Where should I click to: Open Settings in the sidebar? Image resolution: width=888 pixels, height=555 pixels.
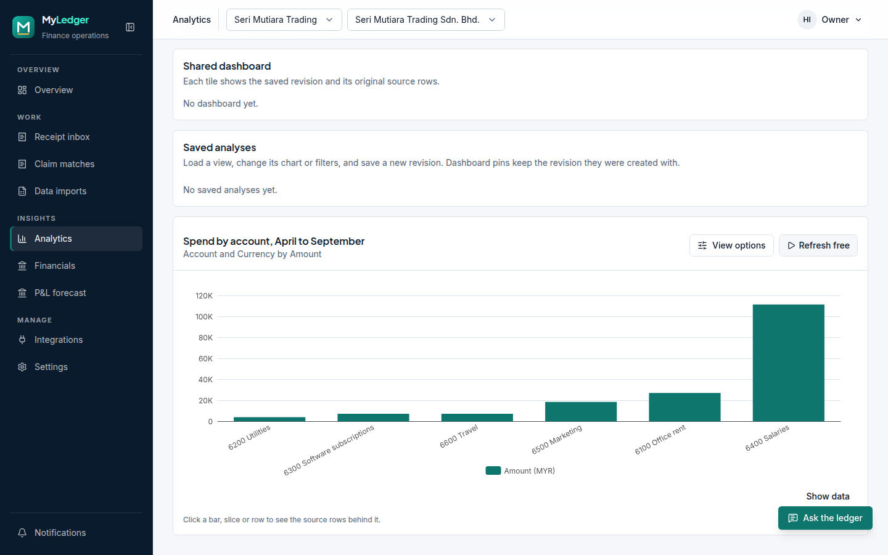(76, 367)
